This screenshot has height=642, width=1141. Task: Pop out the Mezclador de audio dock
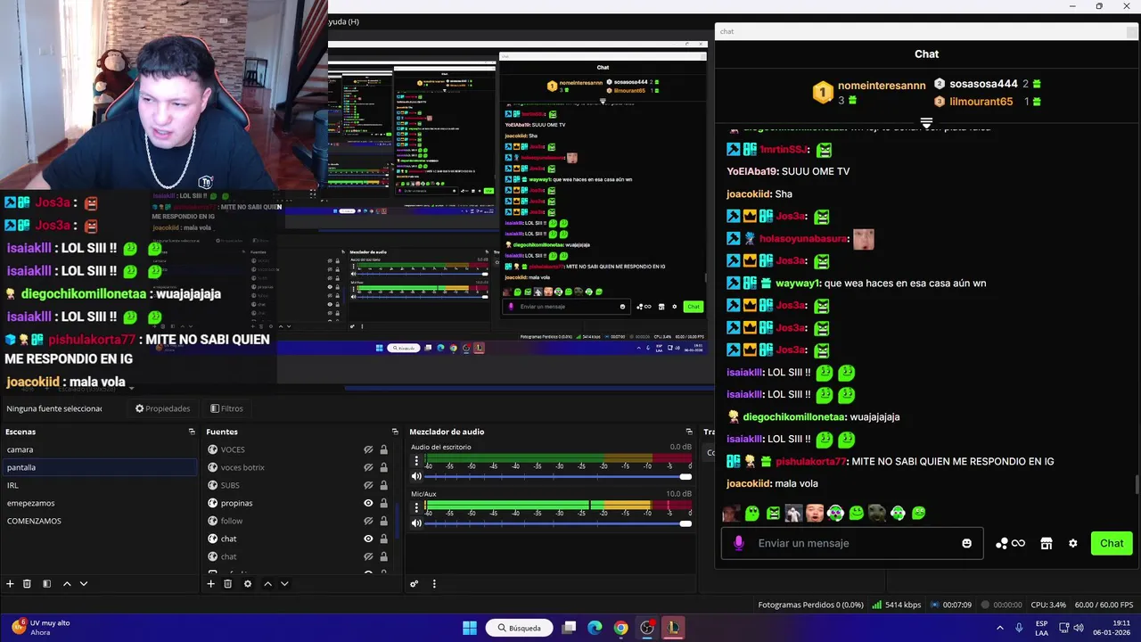[x=689, y=432]
